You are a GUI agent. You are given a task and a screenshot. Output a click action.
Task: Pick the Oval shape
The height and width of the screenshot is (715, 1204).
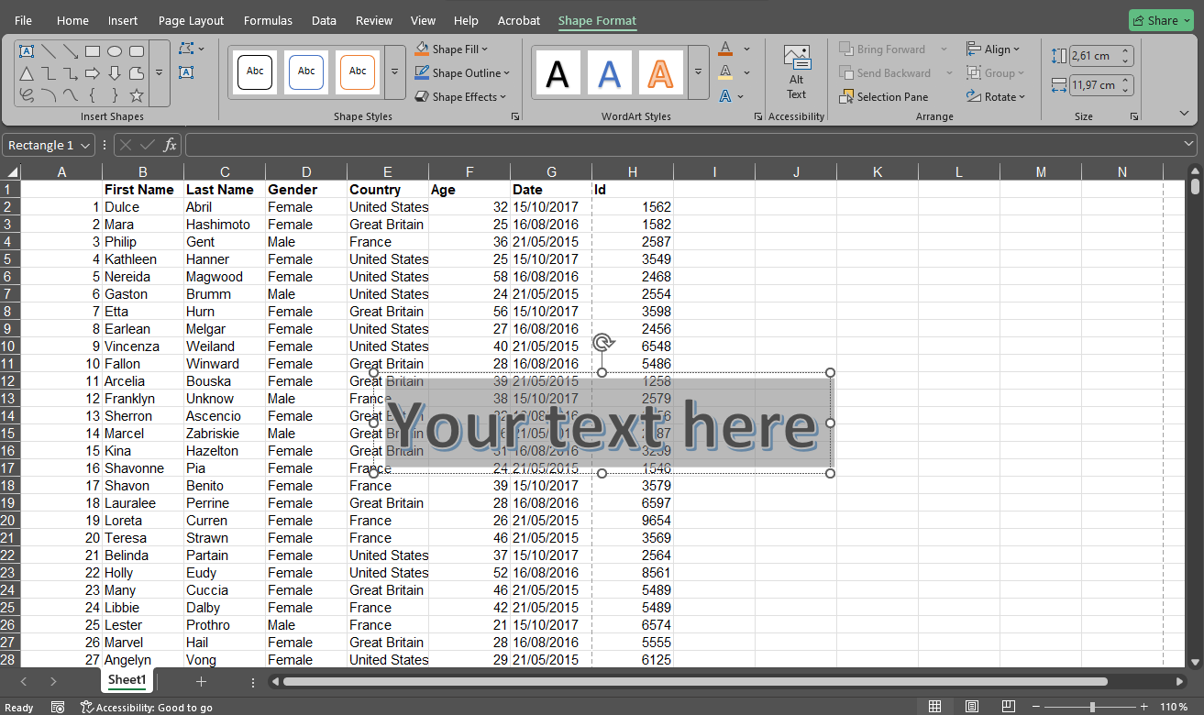115,51
